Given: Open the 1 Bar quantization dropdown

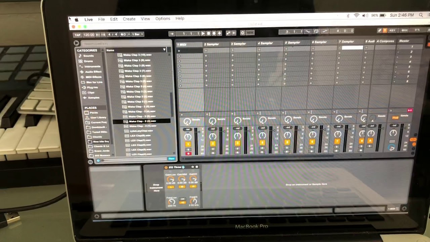Looking at the screenshot, I should pyautogui.click(x=137, y=34).
